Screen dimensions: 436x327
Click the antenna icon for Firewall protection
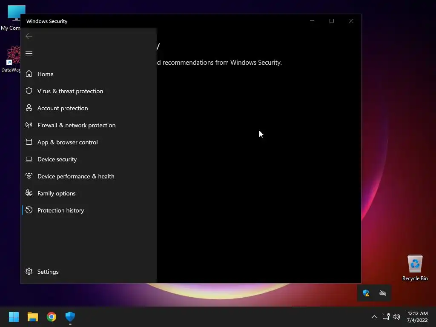29,125
